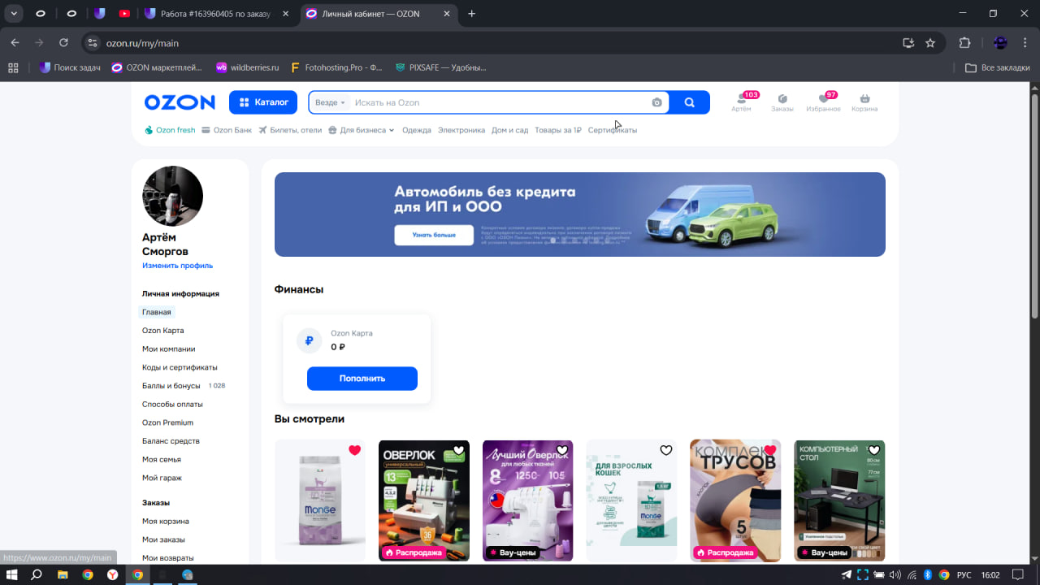
Task: Toggle favorite heart on Компьютерный стол card
Action: point(874,450)
